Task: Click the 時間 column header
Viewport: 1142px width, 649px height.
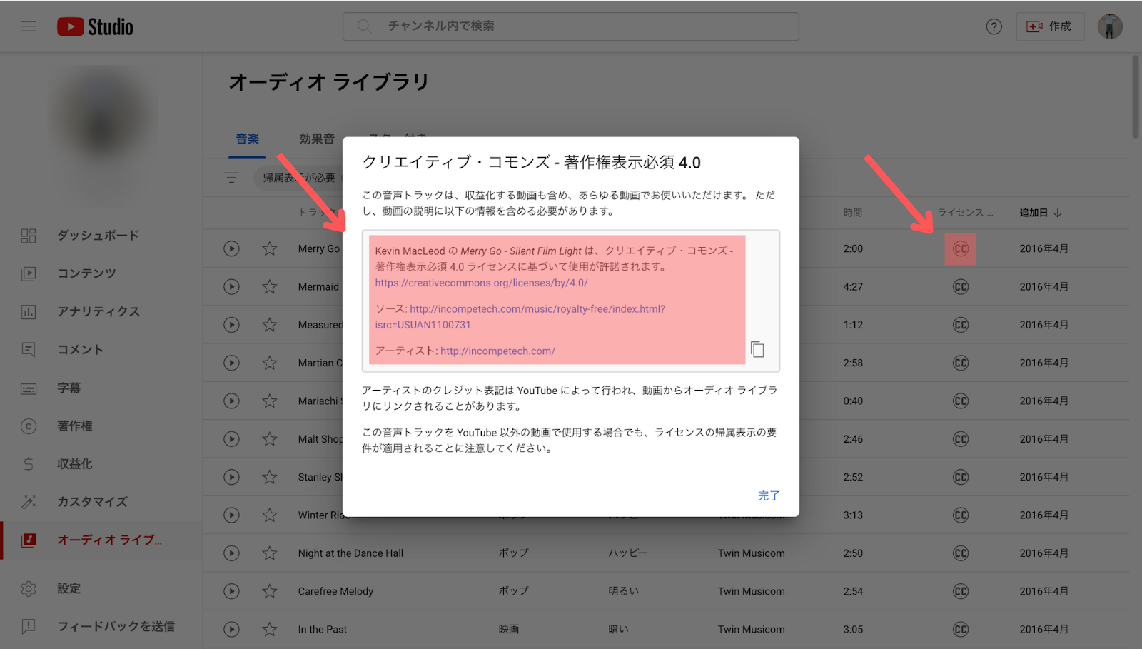Action: [x=852, y=213]
